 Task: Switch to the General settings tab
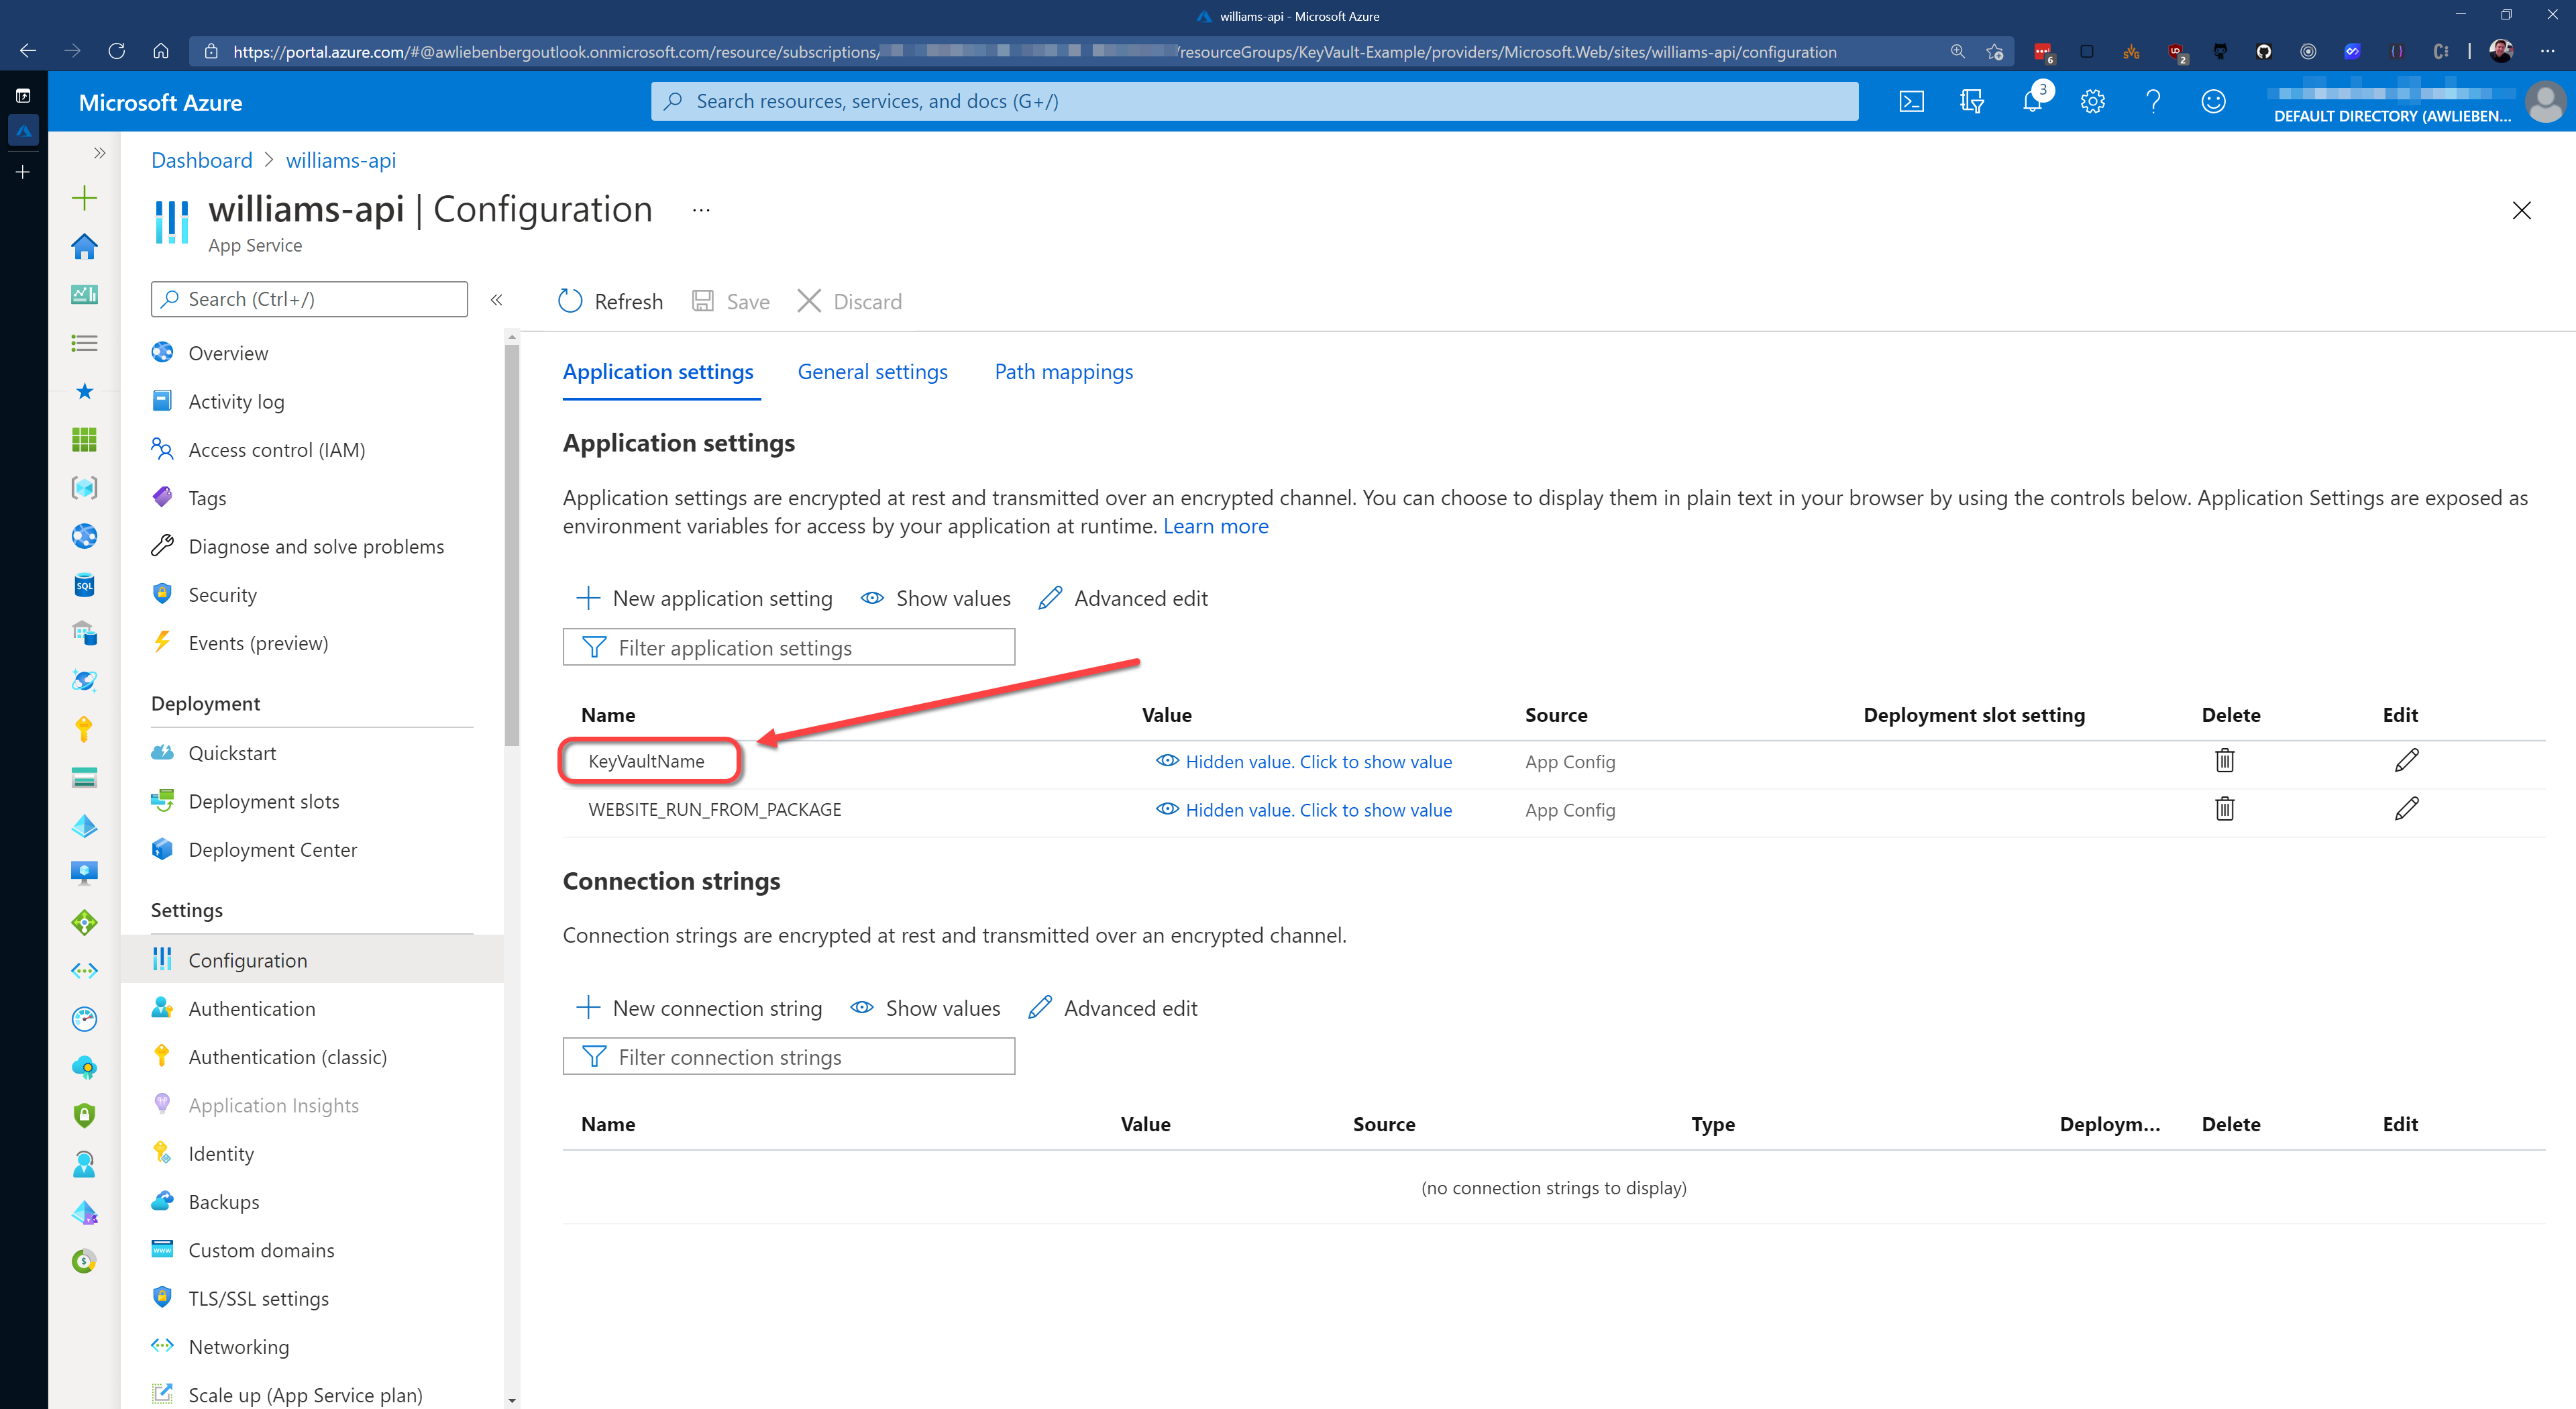872,372
